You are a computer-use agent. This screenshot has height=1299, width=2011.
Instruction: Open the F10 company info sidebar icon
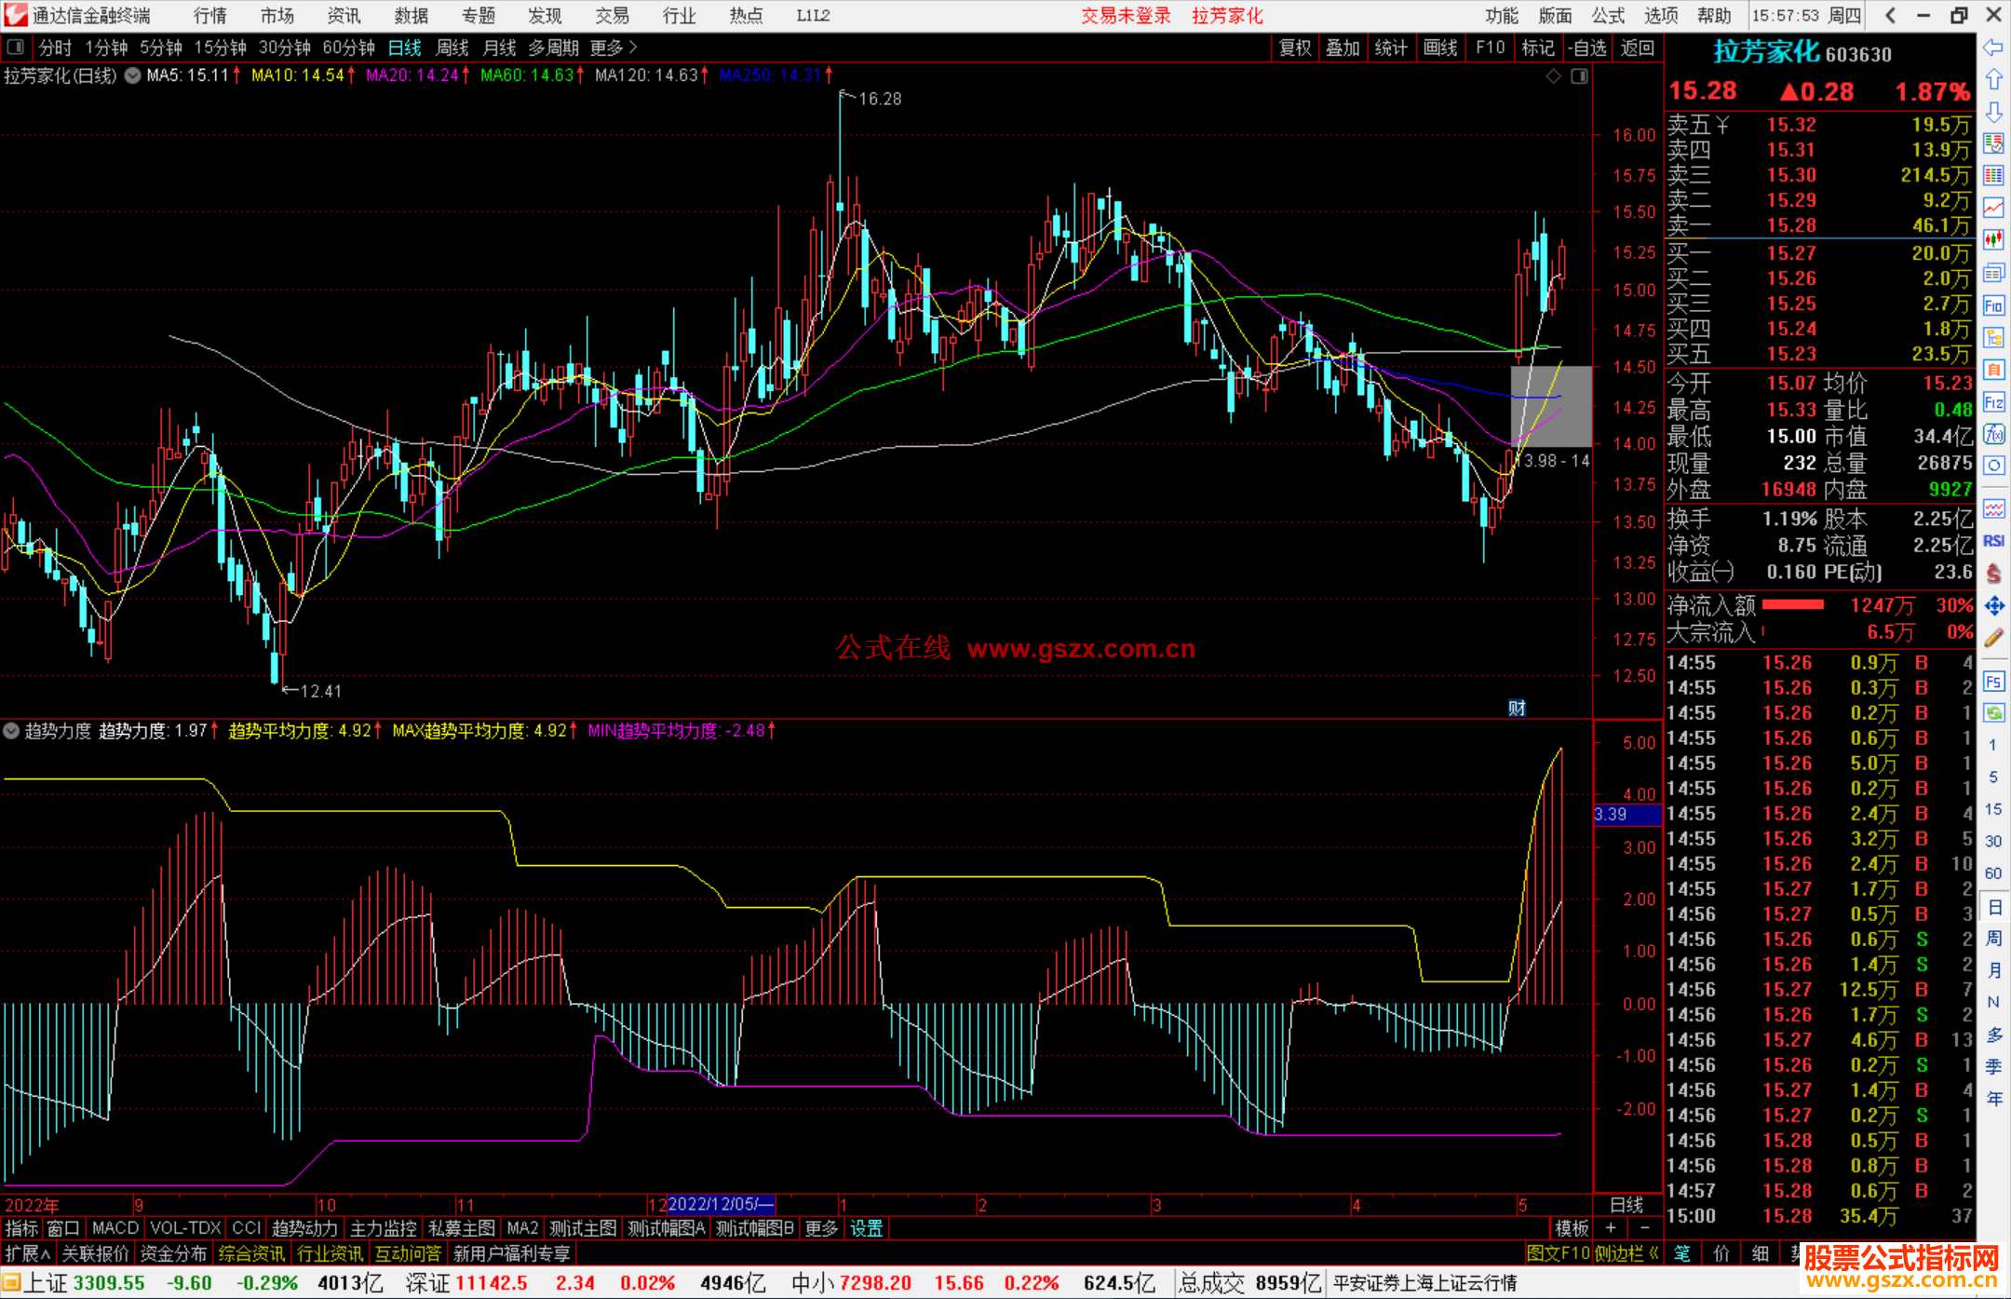point(1993,305)
